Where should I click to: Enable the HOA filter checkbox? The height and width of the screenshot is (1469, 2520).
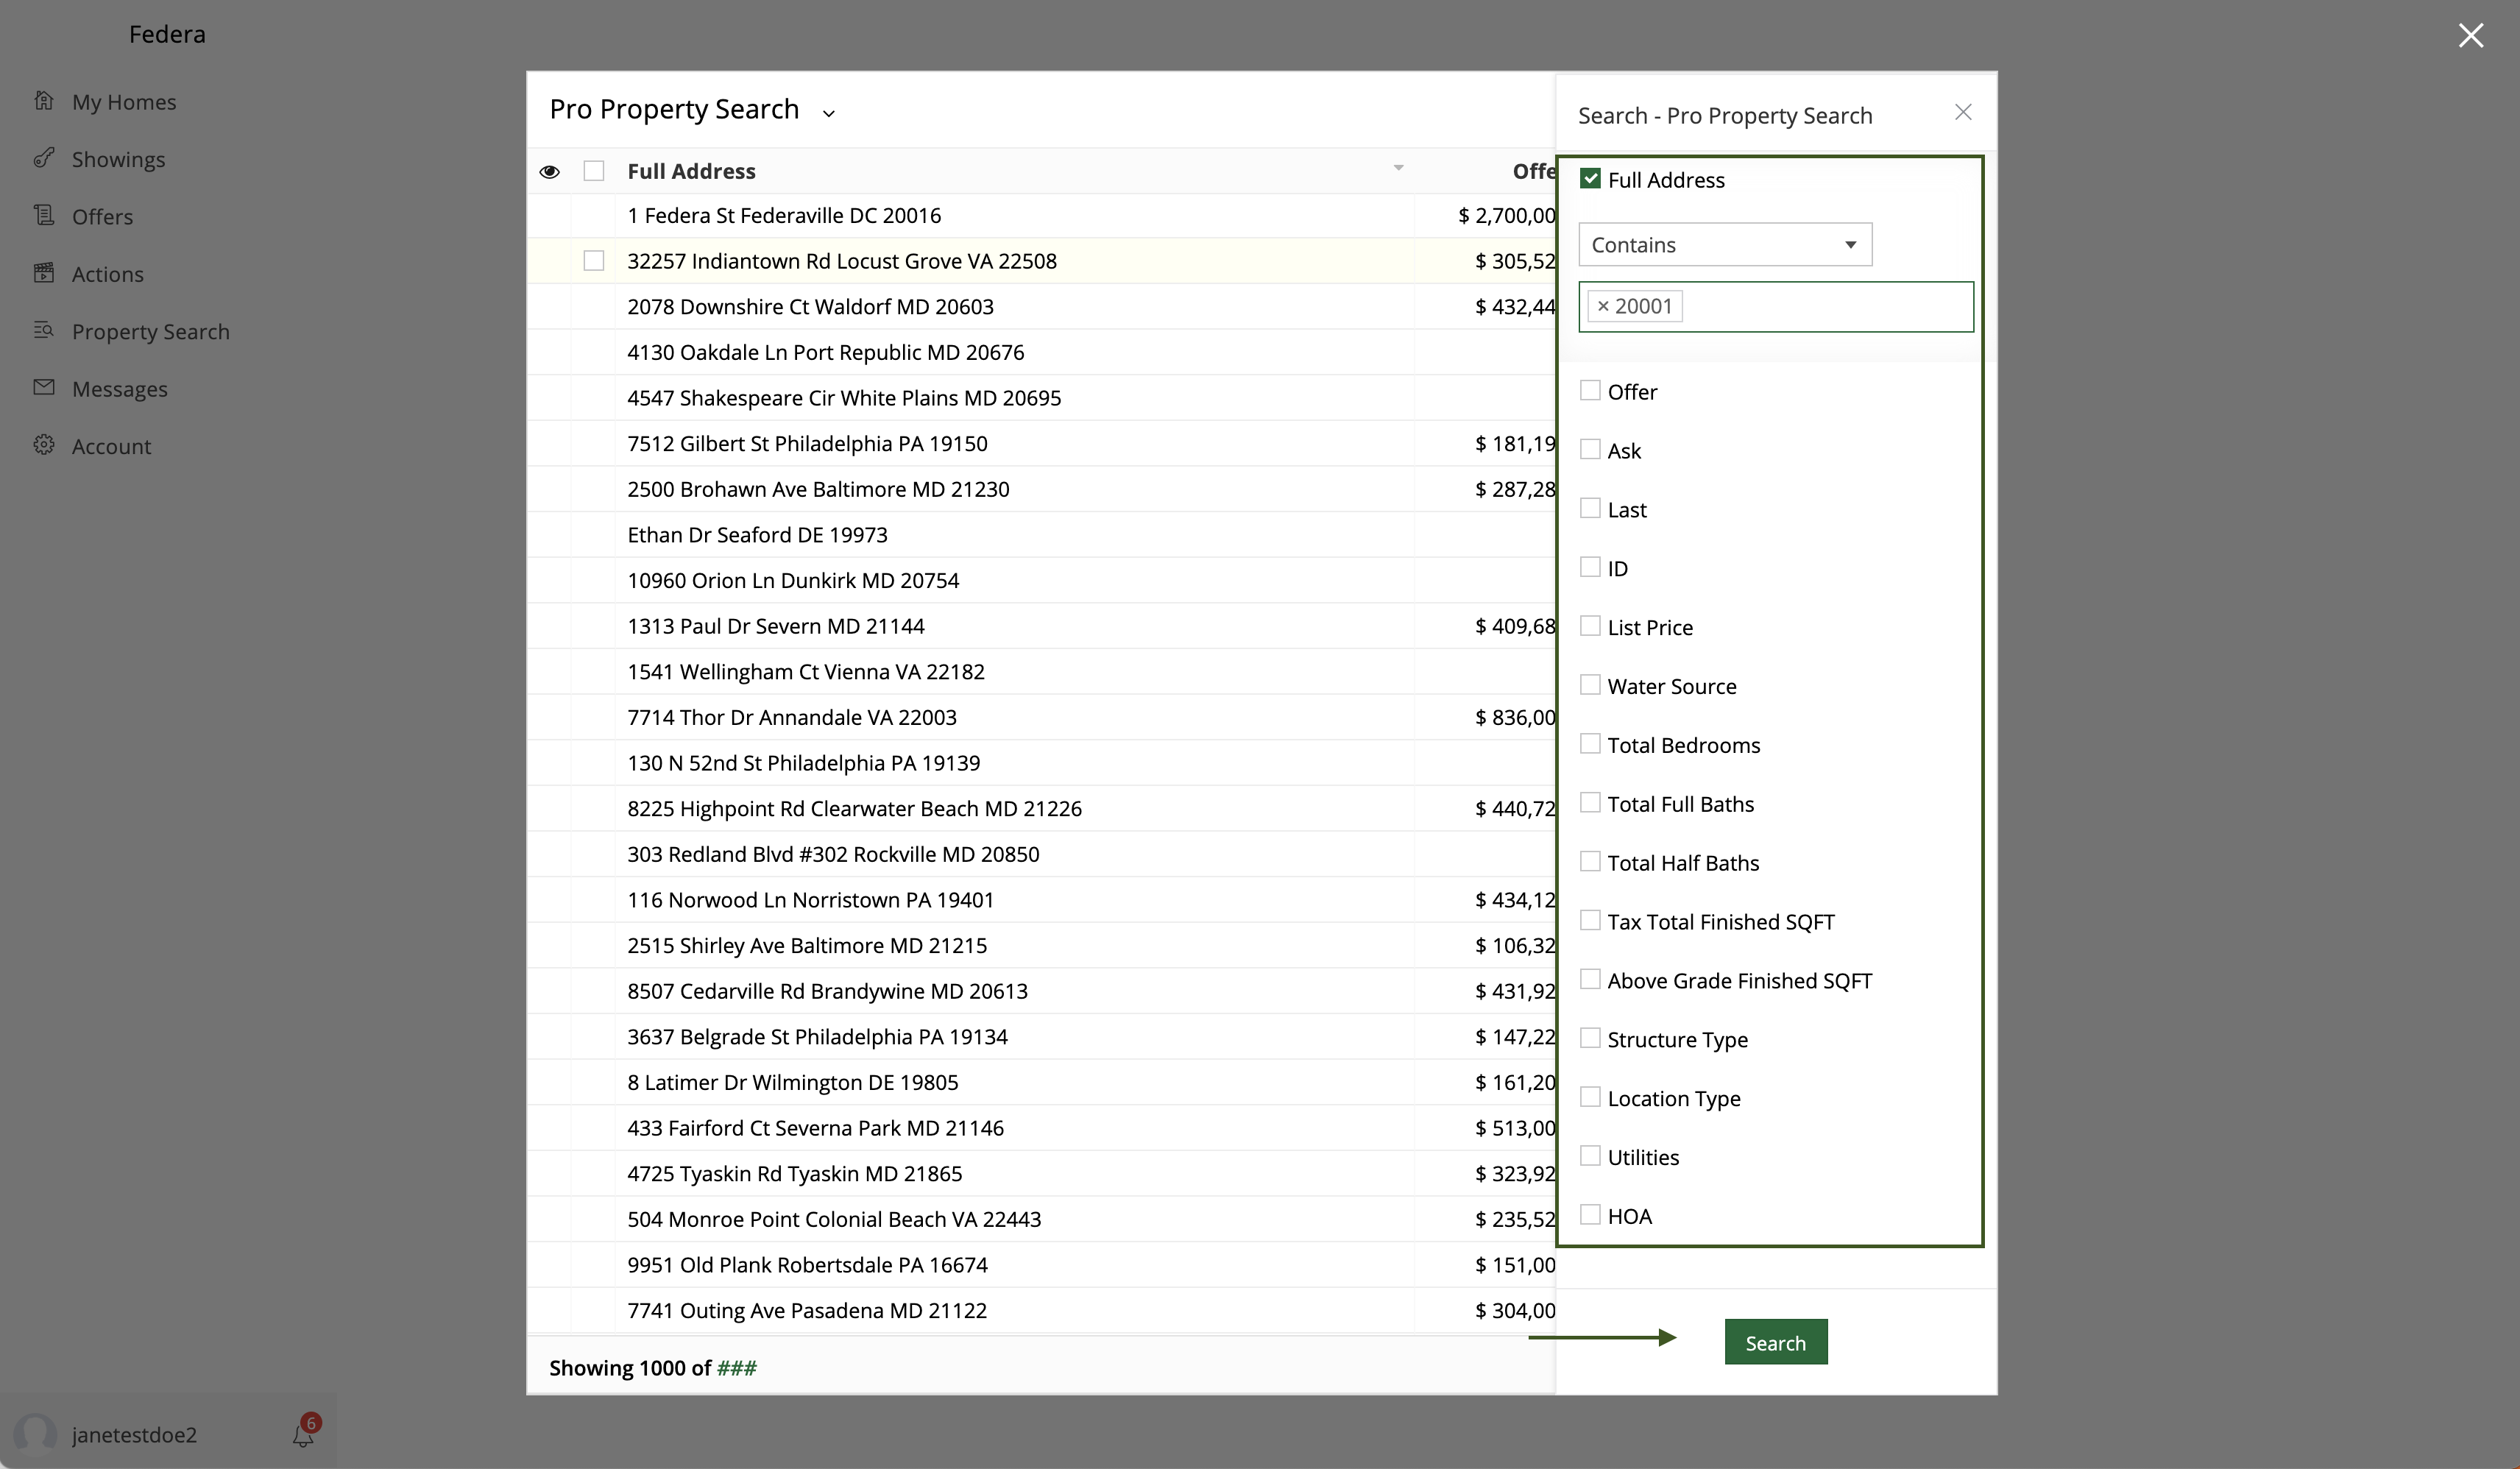1590,1215
